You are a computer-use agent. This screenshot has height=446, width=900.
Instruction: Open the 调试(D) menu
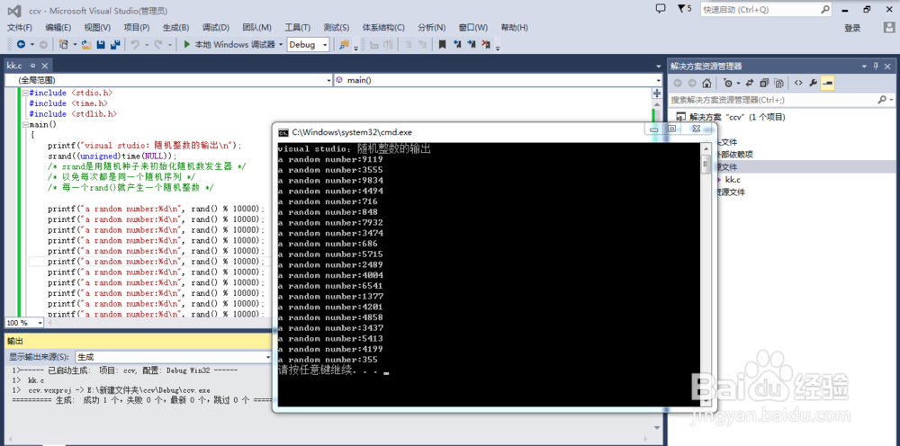pyautogui.click(x=216, y=28)
